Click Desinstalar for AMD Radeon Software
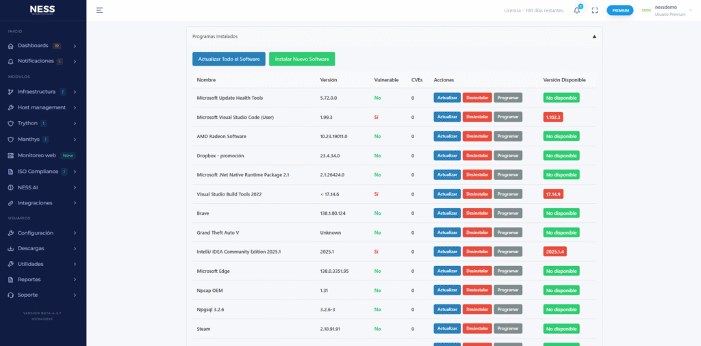The image size is (701, 346). click(x=477, y=136)
